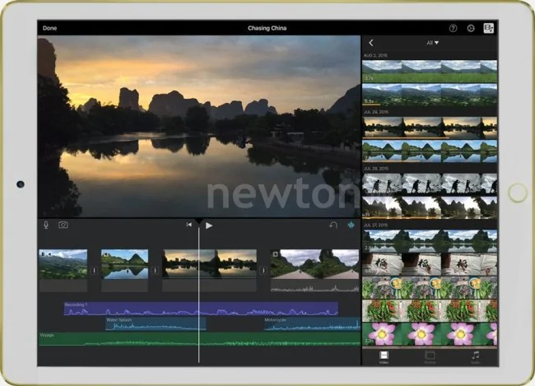Click the microphone voiceover record icon

click(x=46, y=225)
